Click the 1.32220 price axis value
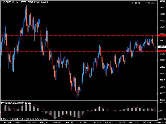Viewport: 166px width, 124px height. coord(162,60)
